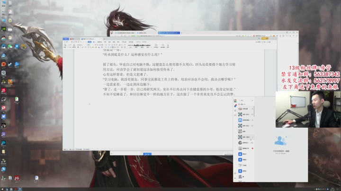Open the NVIDIA desktop shortcut
341x191 pixels.
tap(3, 29)
